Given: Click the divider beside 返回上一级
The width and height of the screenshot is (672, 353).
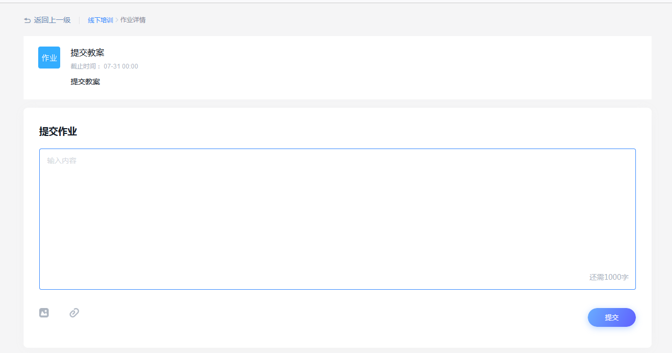Looking at the screenshot, I should 79,20.
